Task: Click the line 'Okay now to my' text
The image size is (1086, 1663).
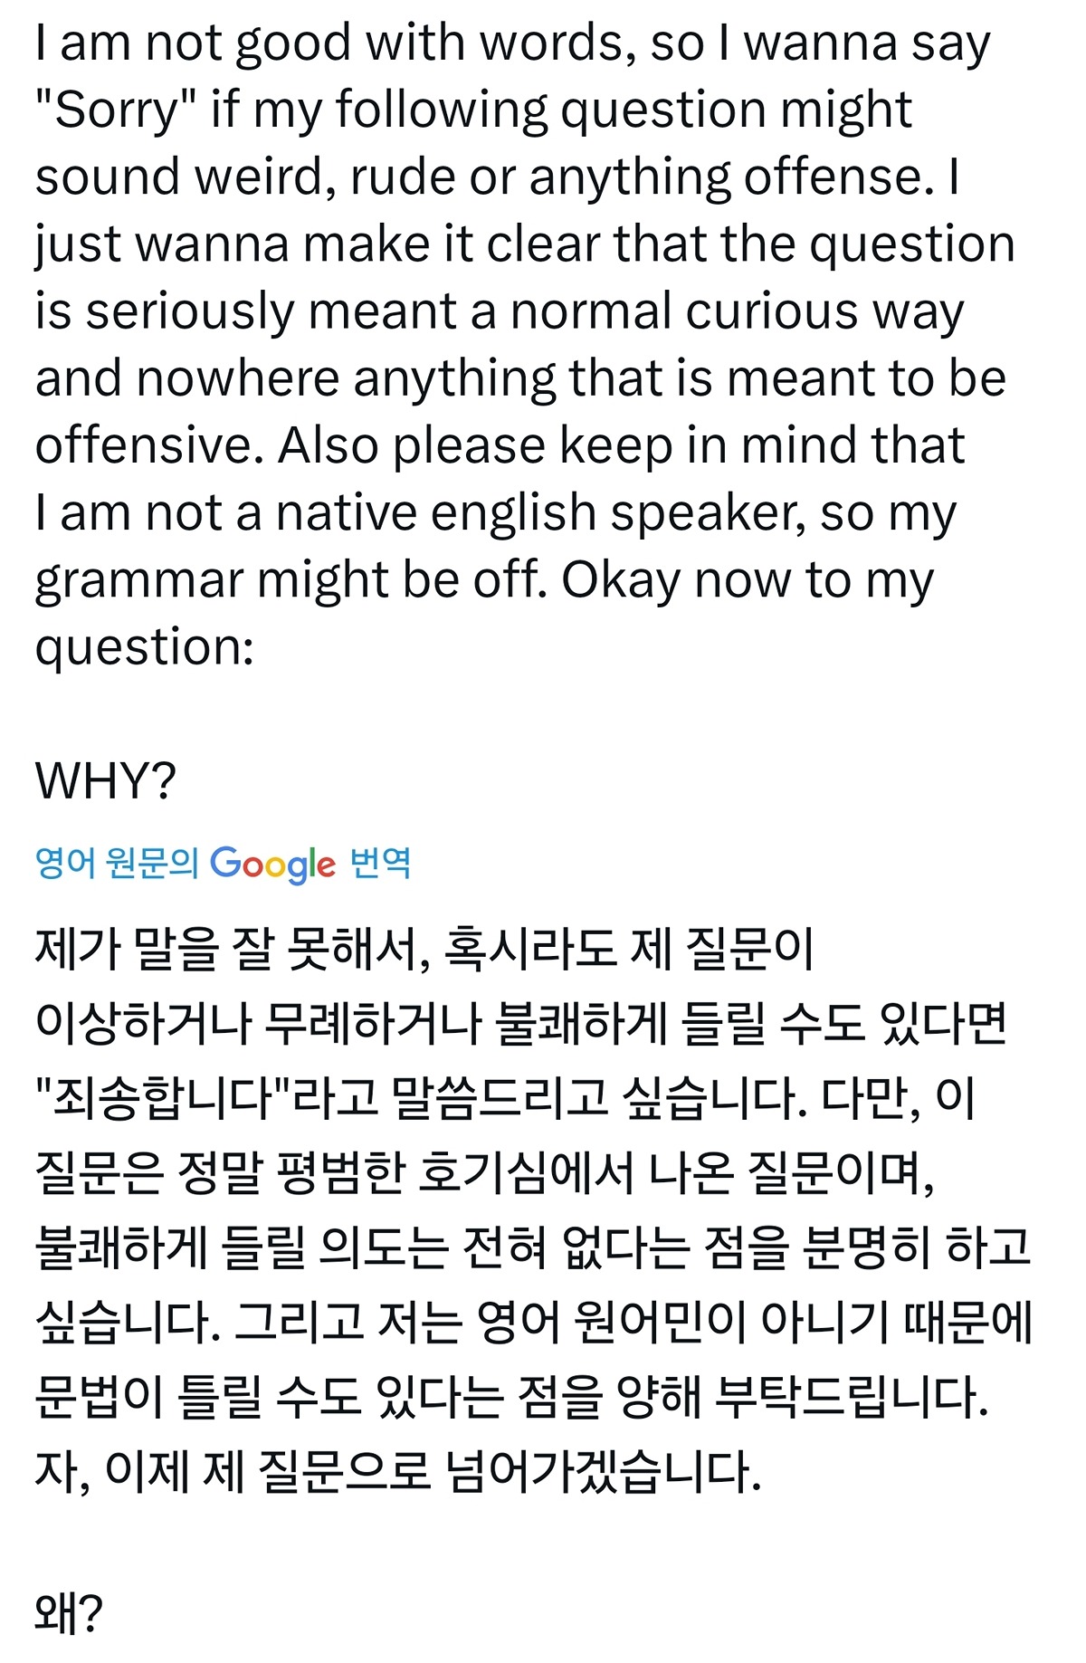Action: (x=748, y=580)
